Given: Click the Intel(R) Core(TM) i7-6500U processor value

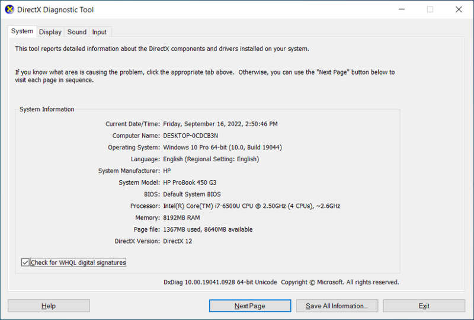Looking at the screenshot, I should click(x=252, y=206).
